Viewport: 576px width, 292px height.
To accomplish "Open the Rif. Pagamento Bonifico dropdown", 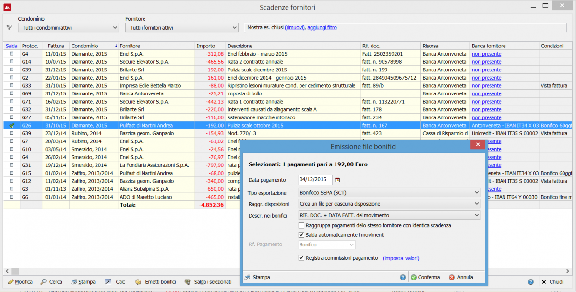I will [x=326, y=245].
